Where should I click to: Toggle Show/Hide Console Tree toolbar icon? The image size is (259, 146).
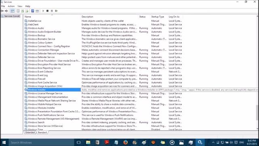[x=13, y=11]
